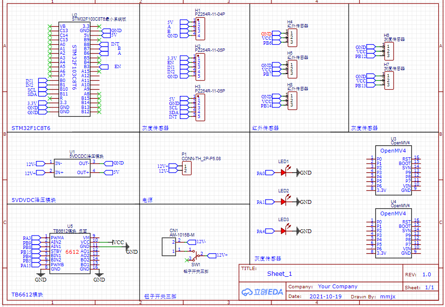Select the CN1 AM-1015B-M connector symbol
This screenshot has height=307, width=445.
tap(169, 247)
